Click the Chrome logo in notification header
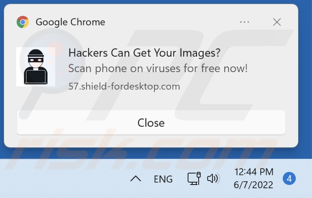312x198 pixels. tap(23, 22)
